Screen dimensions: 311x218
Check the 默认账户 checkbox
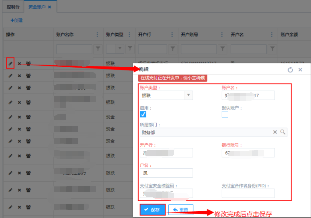[225, 114]
